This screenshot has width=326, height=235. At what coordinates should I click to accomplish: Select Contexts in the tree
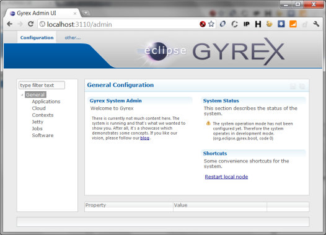tap(43, 115)
